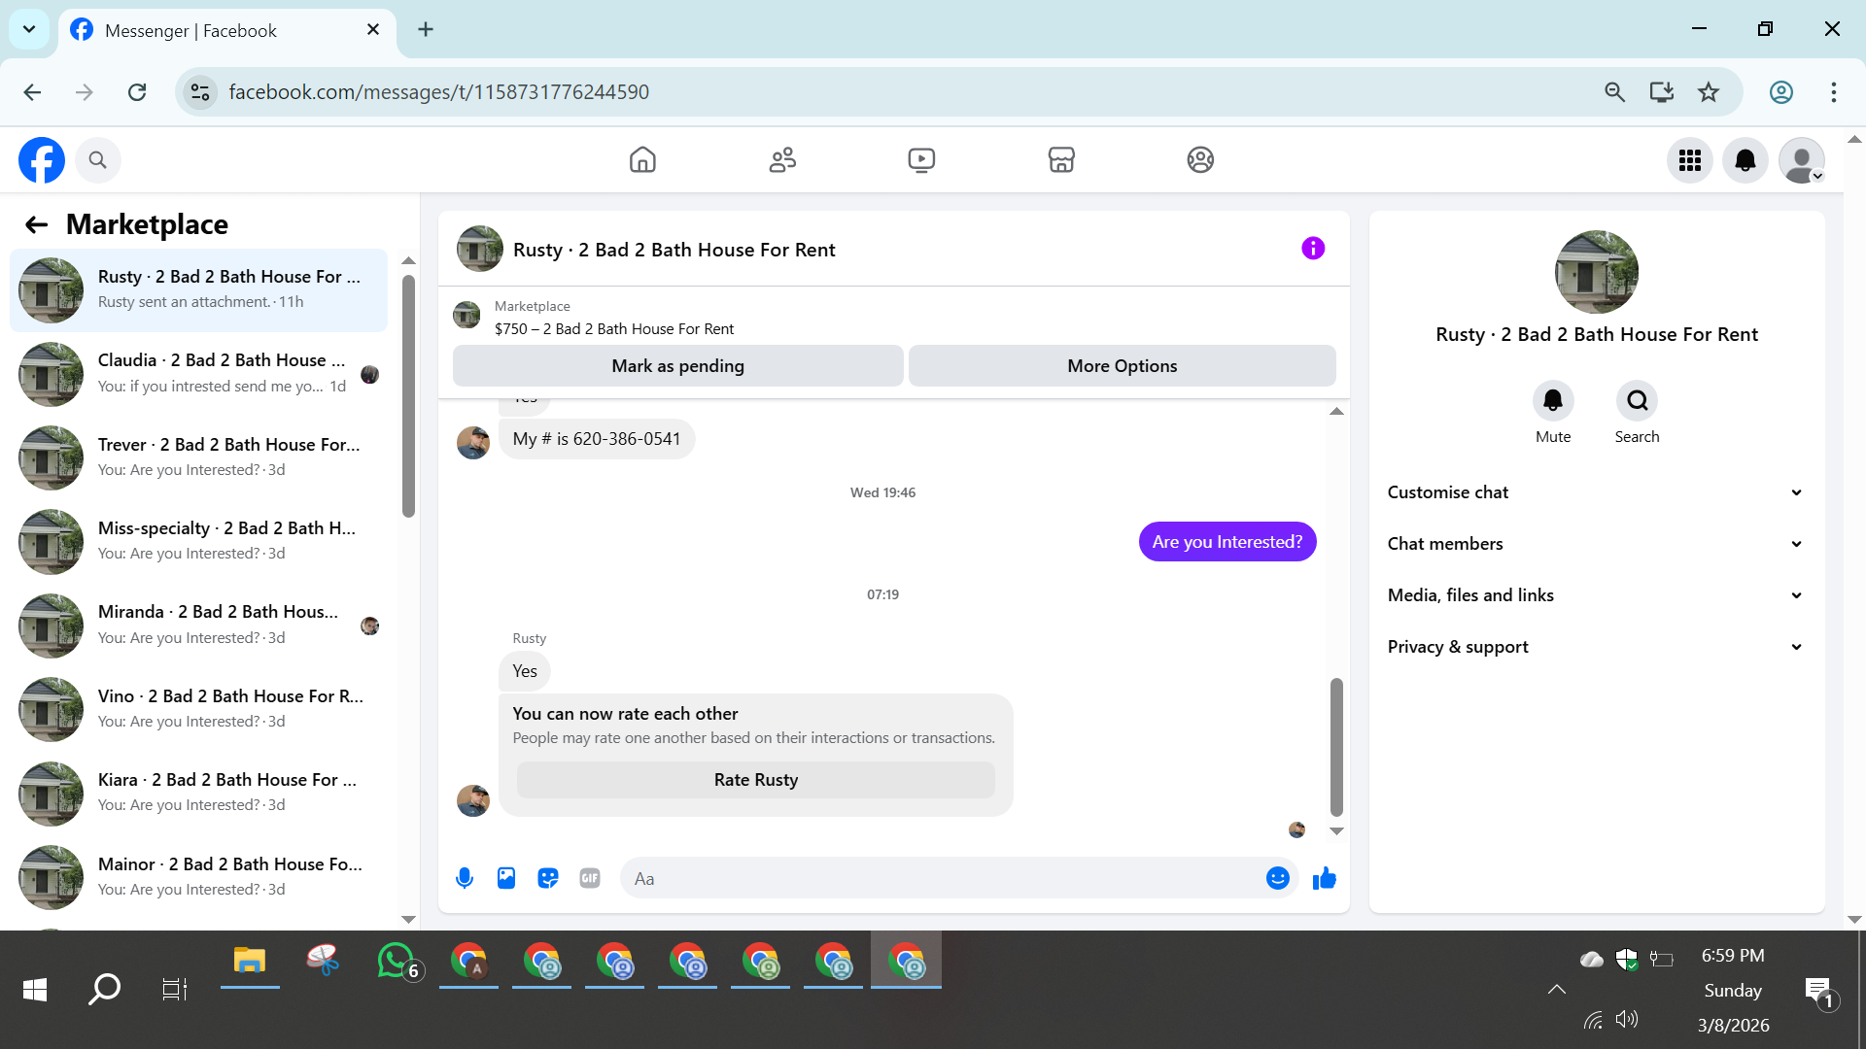Mute the Rusty conversation
1866x1049 pixels.
pos(1552,401)
